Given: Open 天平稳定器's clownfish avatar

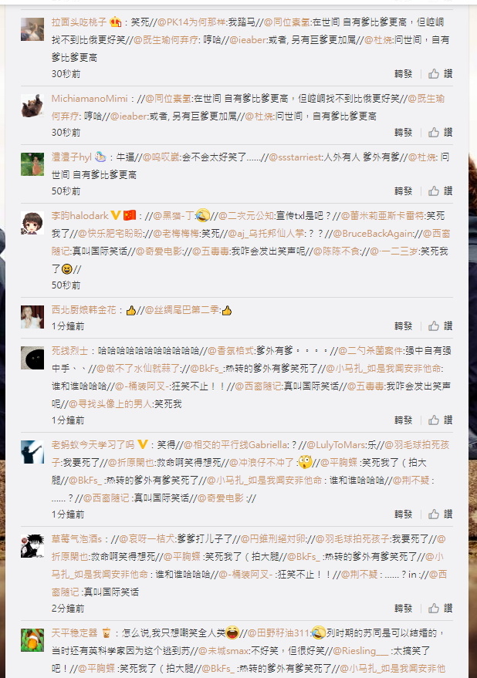Looking at the screenshot, I should (32, 640).
